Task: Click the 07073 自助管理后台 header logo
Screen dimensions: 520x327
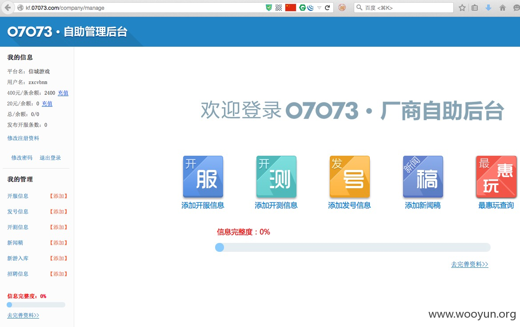Action: (67, 32)
